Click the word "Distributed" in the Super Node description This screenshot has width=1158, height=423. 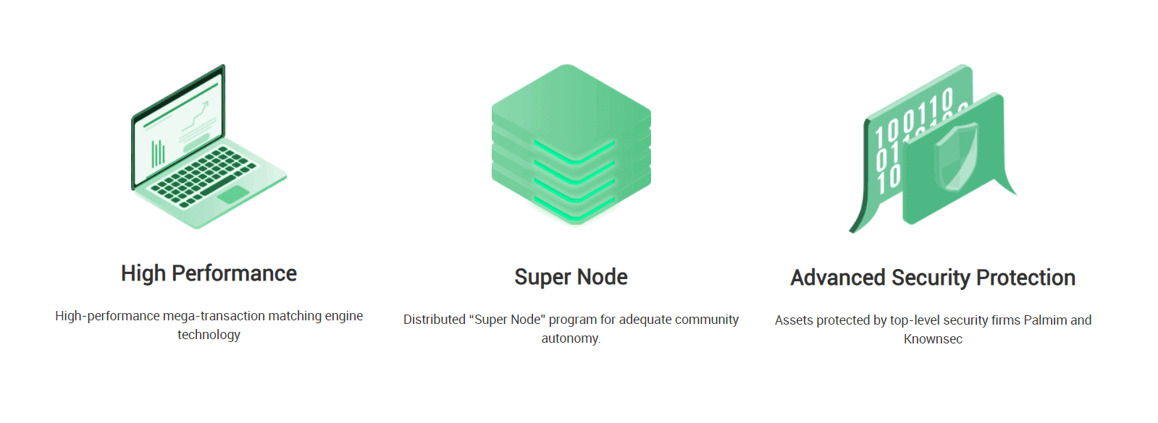pyautogui.click(x=435, y=320)
